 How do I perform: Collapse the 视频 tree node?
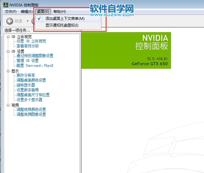(8, 105)
